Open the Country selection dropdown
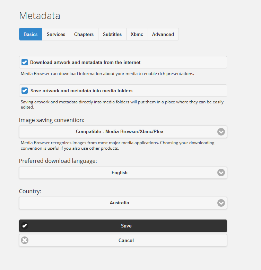 120,203
